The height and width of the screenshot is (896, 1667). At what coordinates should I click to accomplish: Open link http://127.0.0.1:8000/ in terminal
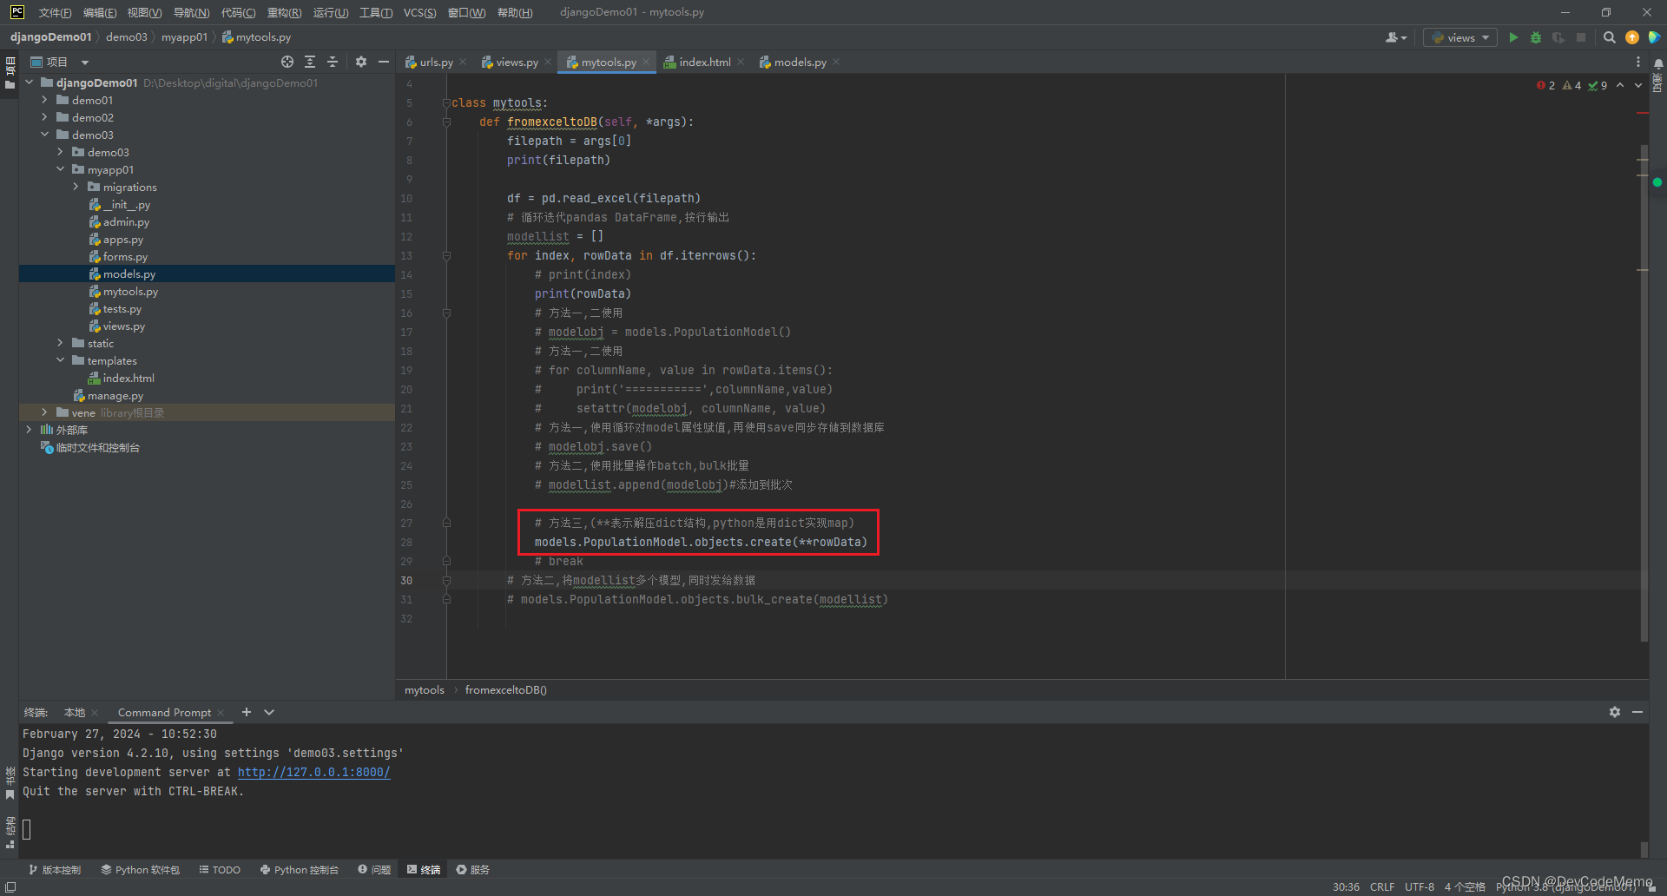[x=314, y=772]
